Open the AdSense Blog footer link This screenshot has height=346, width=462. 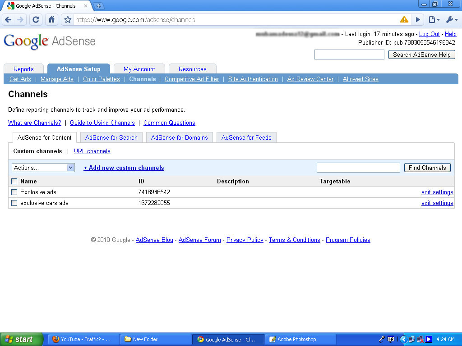click(x=154, y=240)
